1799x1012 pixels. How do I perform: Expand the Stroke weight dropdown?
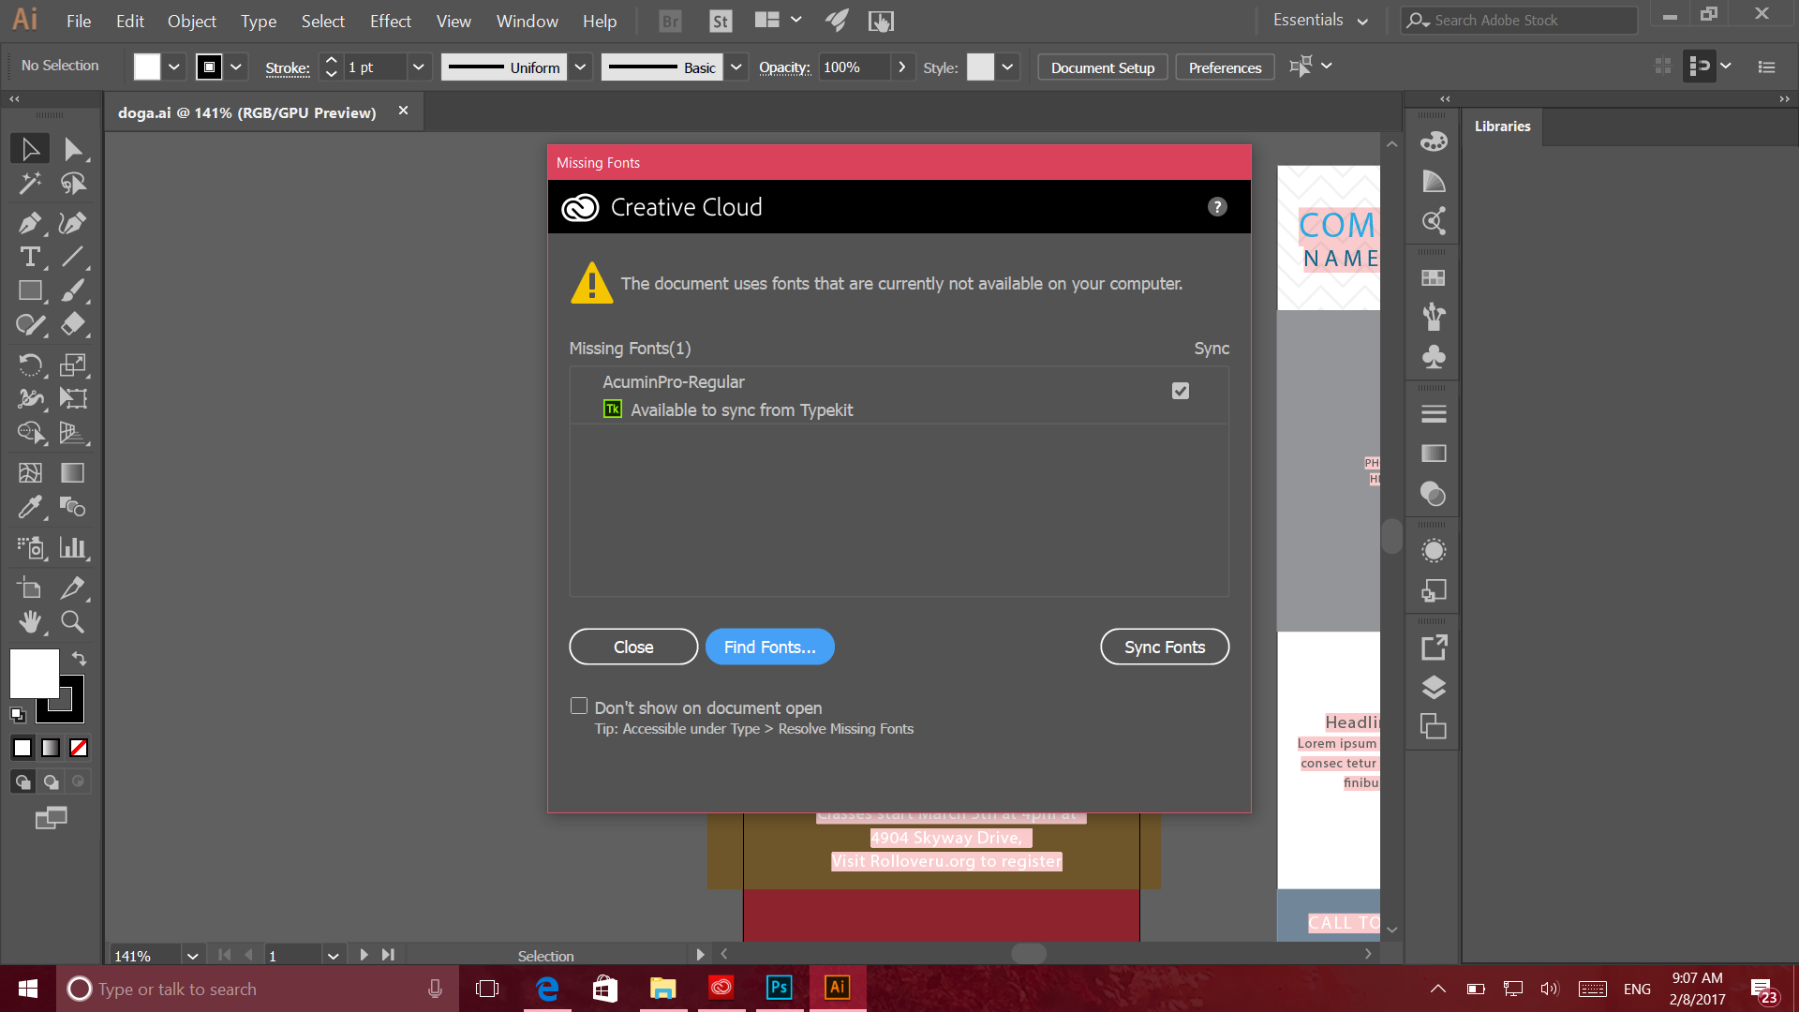click(x=419, y=67)
